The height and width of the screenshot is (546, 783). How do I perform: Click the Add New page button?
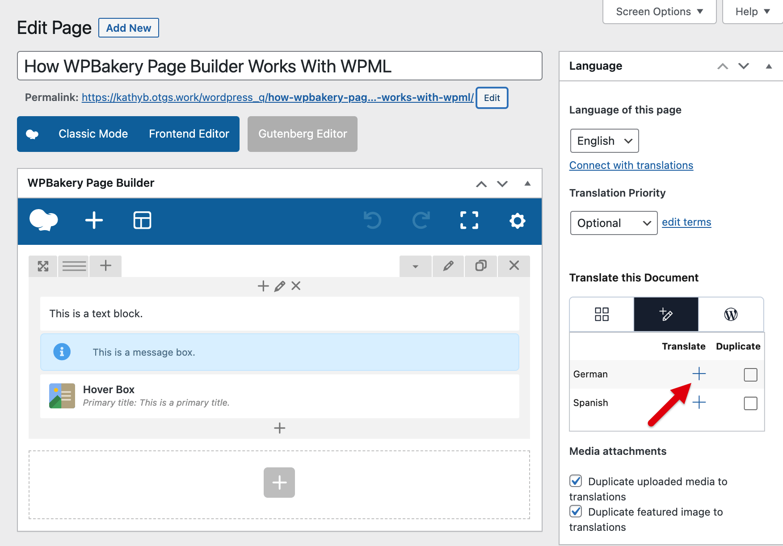point(129,28)
